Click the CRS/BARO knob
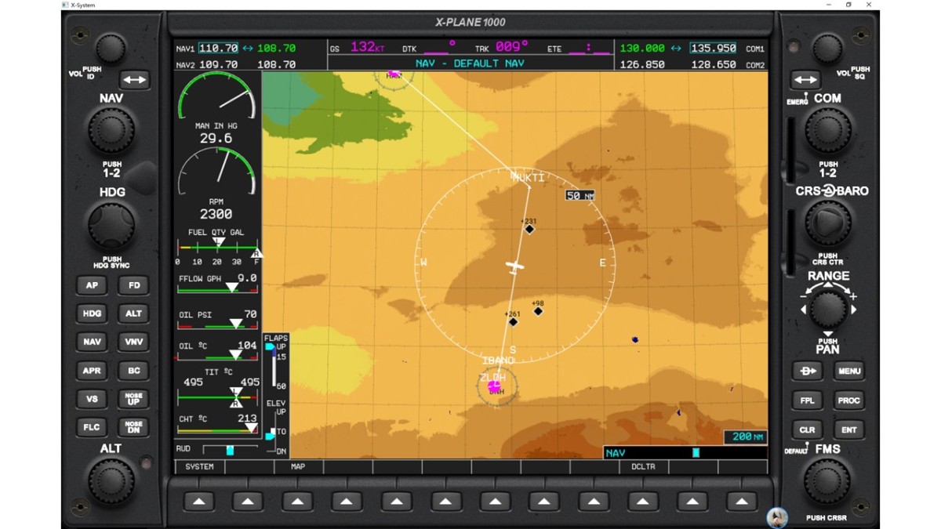Viewport: 941px width, 529px height. (x=827, y=223)
